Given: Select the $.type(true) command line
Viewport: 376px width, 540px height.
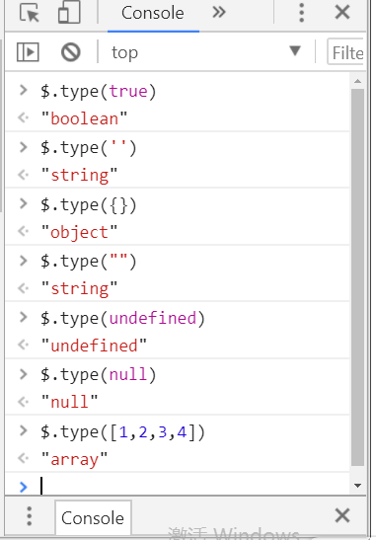Looking at the screenshot, I should [x=98, y=91].
